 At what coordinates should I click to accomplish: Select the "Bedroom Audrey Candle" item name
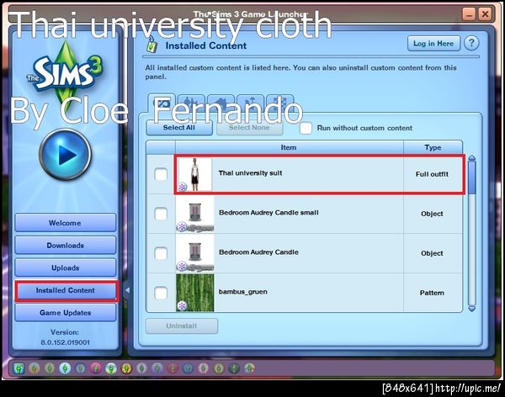tap(258, 252)
